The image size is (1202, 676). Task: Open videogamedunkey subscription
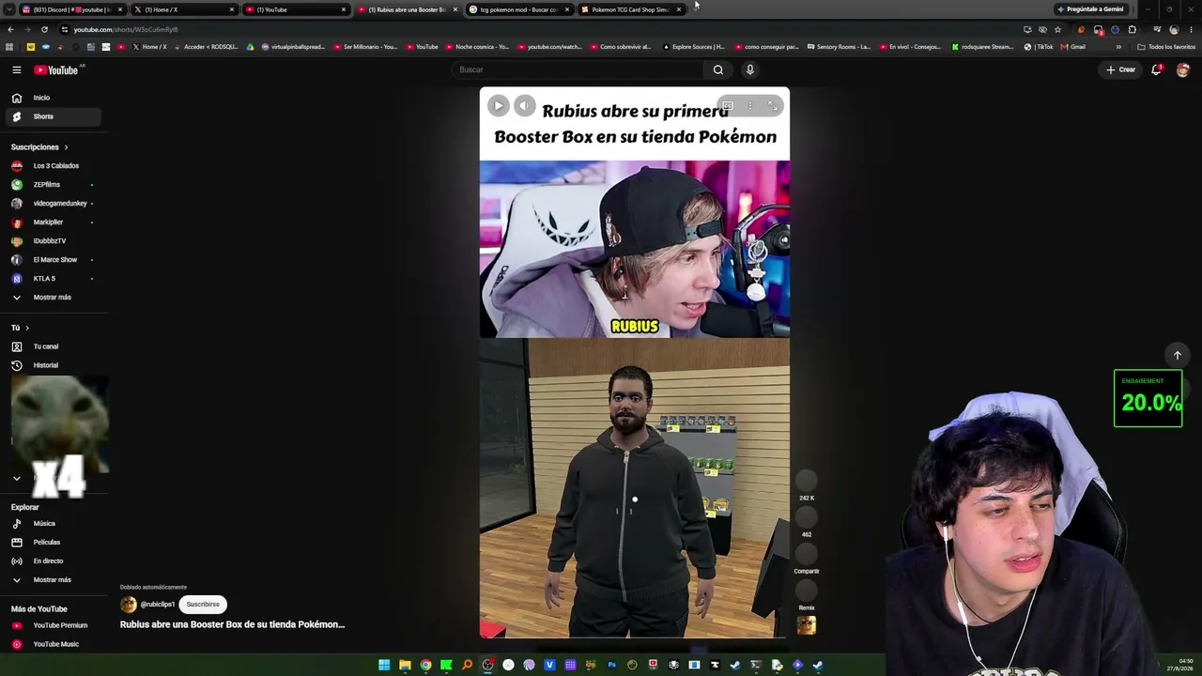52,204
